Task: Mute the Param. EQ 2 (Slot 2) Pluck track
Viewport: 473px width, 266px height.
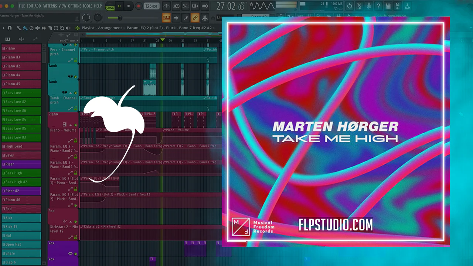Action: pyautogui.click(x=76, y=205)
